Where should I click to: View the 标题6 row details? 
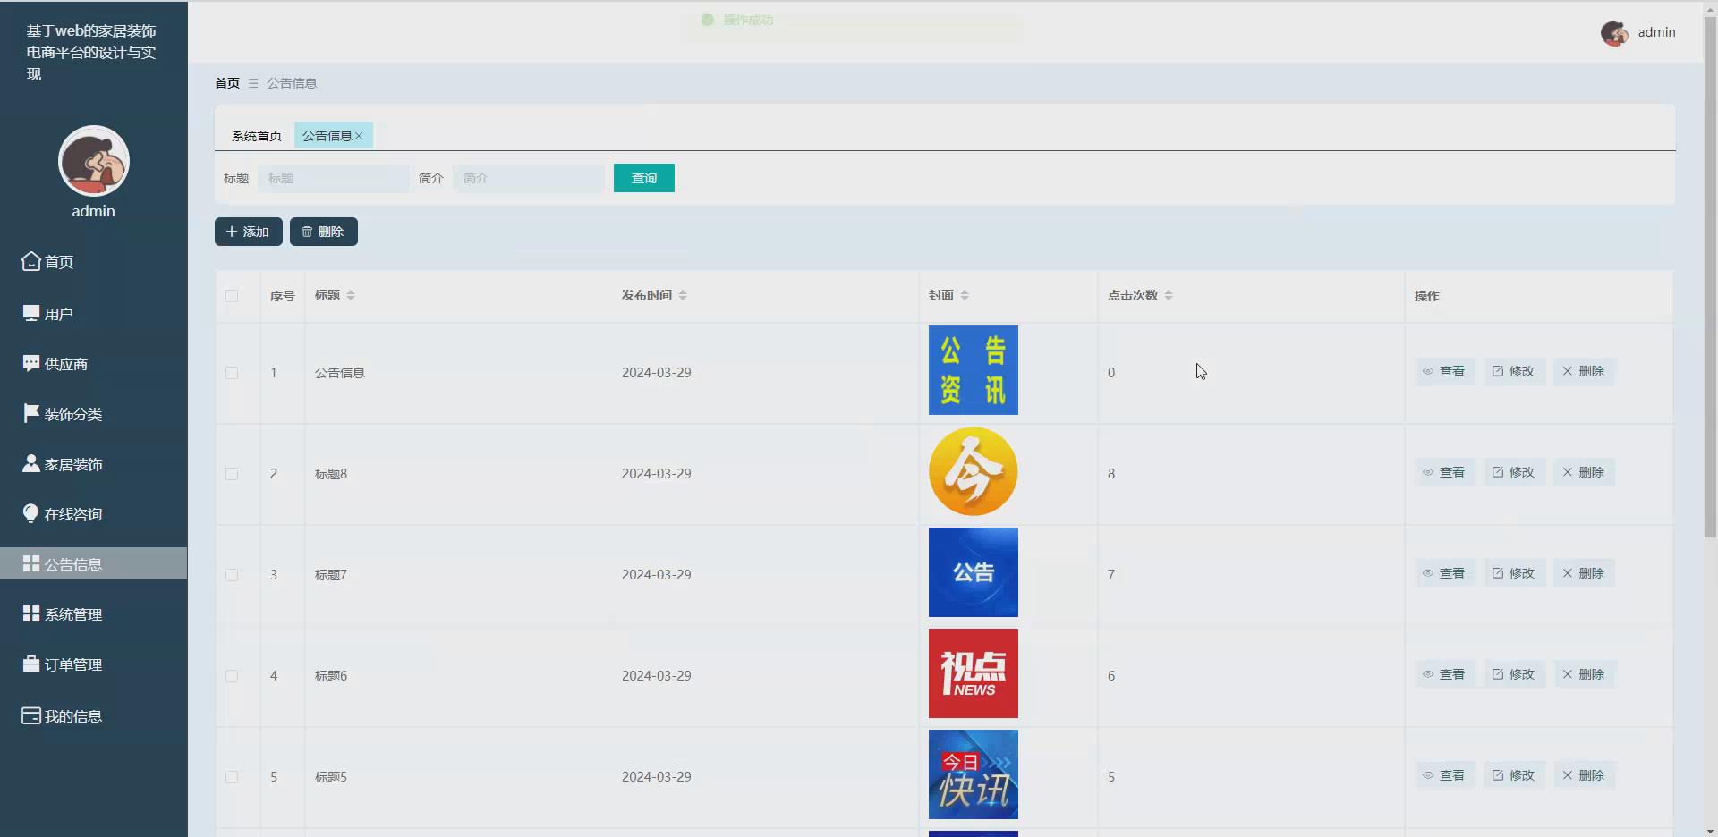[x=1444, y=674]
